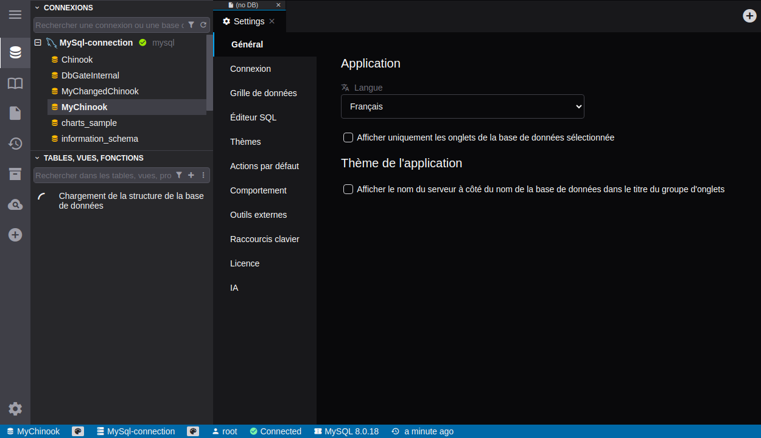Open the Langue dropdown

pyautogui.click(x=462, y=106)
